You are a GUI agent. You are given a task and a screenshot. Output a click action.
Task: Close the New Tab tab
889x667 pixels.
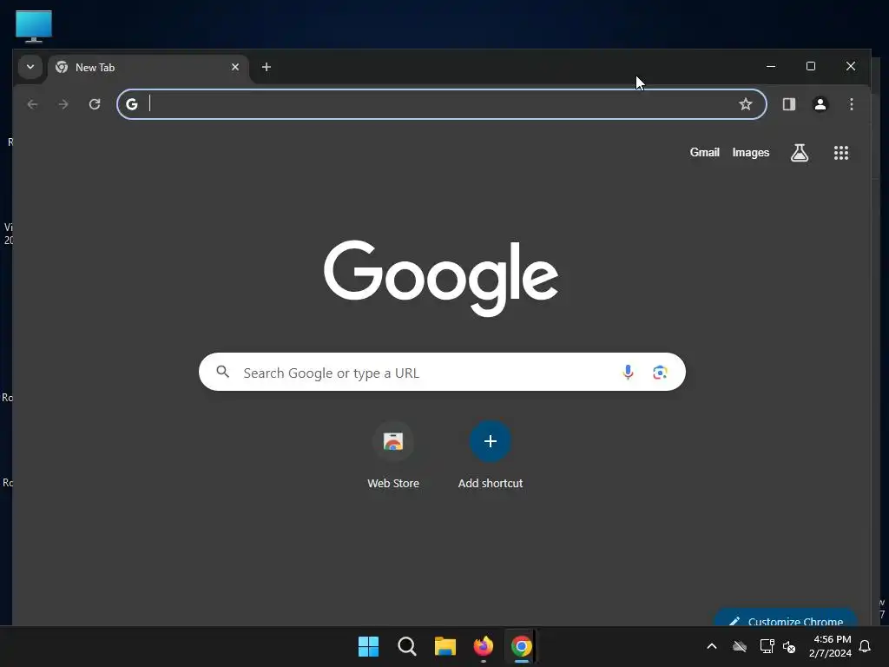[235, 67]
